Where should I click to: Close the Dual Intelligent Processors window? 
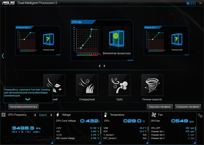tap(200, 3)
